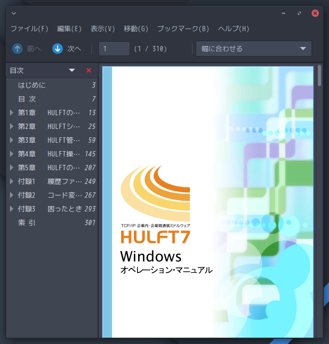Select 第5章 HULFTの… outline row

click(52, 168)
